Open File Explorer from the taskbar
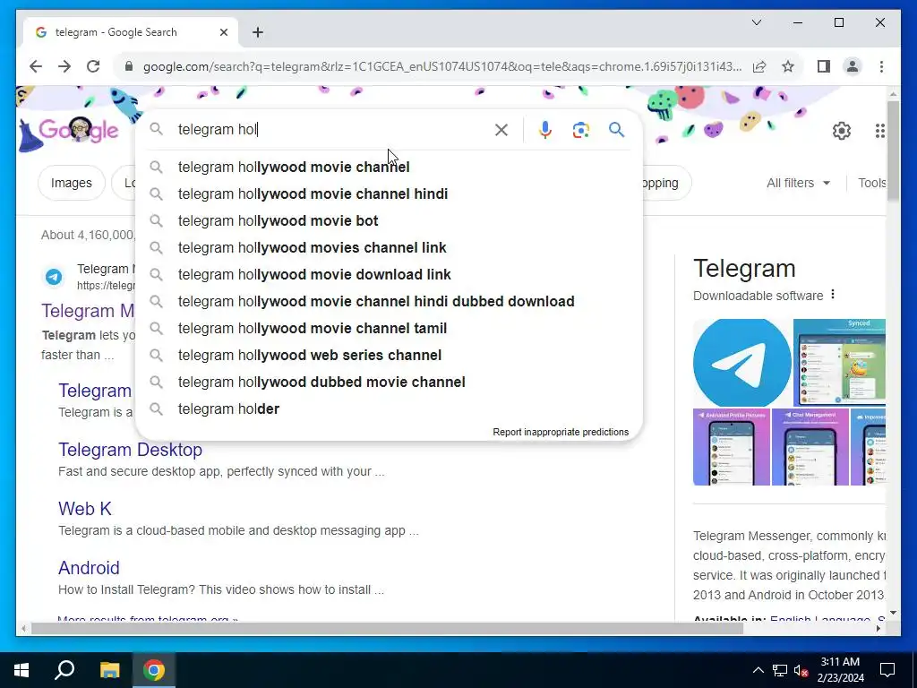917x688 pixels. point(109,670)
